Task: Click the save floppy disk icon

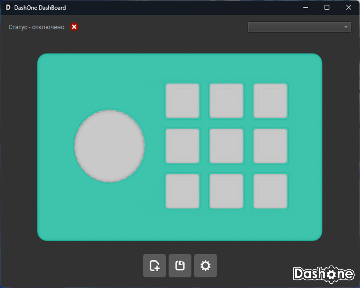Action: (180, 265)
